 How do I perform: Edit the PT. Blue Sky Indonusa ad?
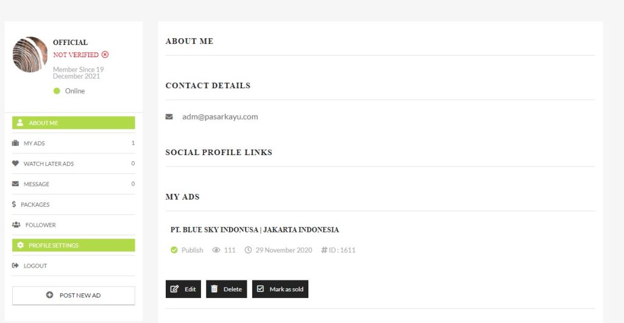pos(183,289)
